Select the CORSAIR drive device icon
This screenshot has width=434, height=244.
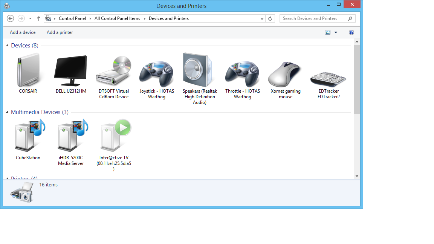pyautogui.click(x=28, y=70)
